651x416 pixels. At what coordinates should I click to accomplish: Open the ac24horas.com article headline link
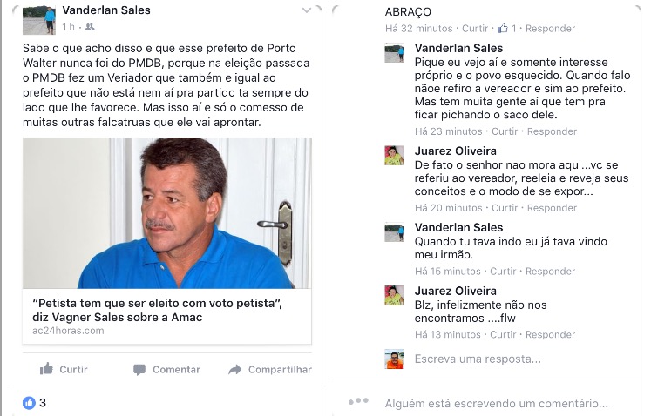[157, 310]
